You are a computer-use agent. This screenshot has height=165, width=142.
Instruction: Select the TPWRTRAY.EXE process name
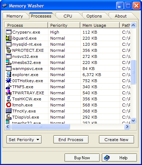(x=28, y=93)
